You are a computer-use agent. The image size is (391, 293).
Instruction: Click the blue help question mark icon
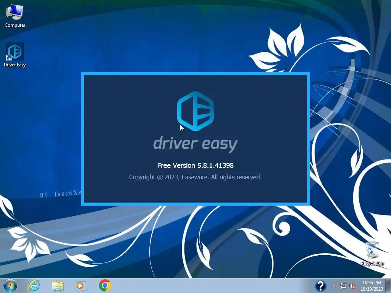click(320, 286)
